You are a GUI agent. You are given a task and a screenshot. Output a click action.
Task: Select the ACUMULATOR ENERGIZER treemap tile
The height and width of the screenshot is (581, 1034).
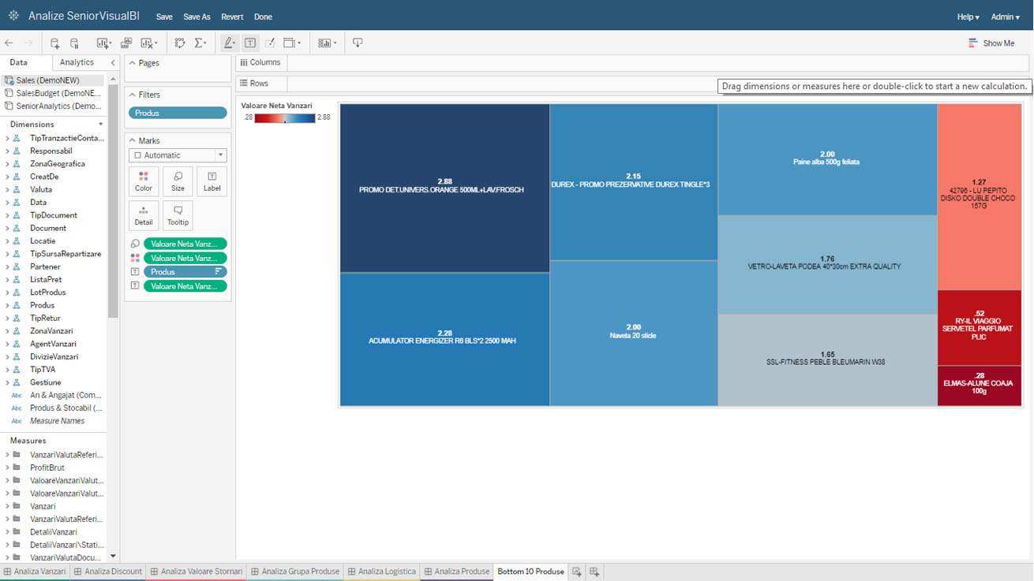[x=444, y=339]
